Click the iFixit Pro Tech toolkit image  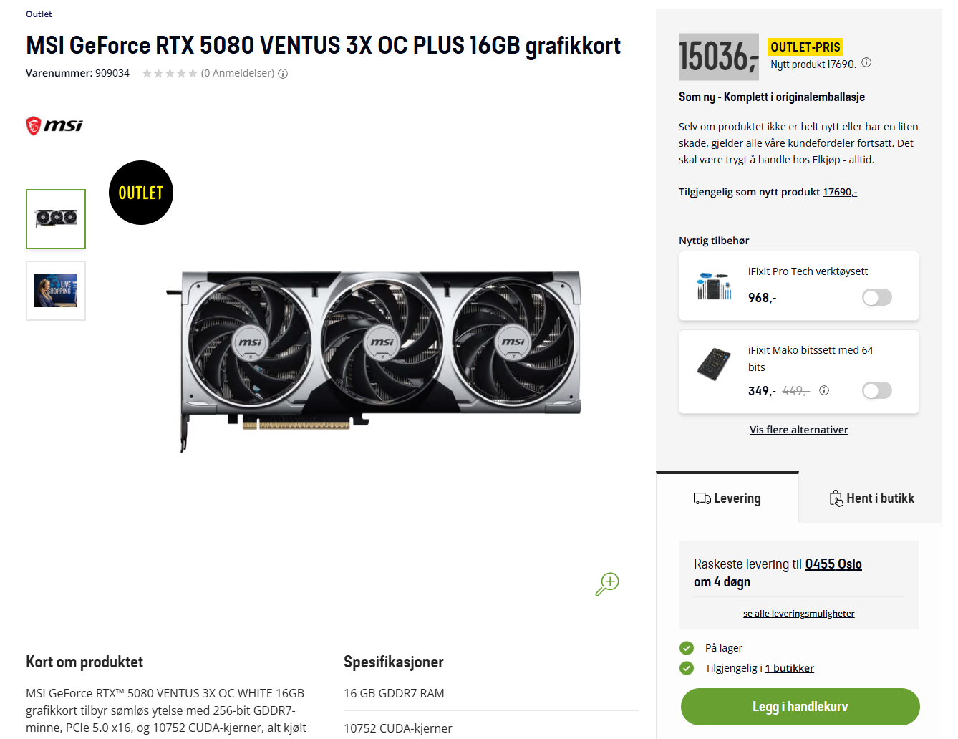click(714, 285)
